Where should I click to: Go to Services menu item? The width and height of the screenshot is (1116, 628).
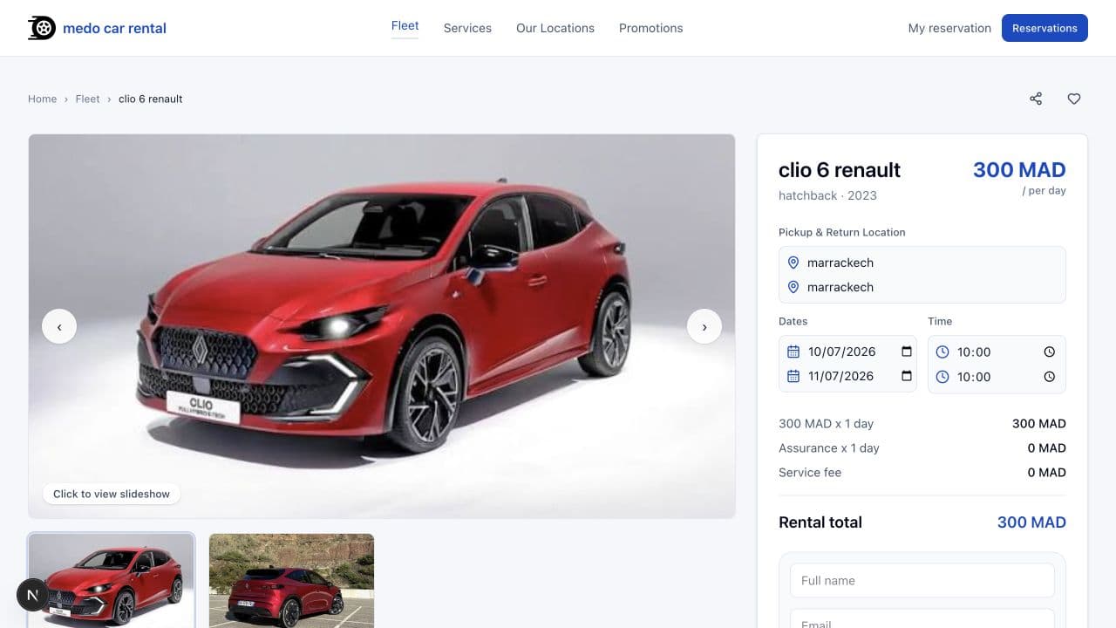(467, 28)
